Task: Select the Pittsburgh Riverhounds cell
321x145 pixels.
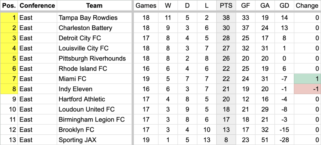Action: 94,59
